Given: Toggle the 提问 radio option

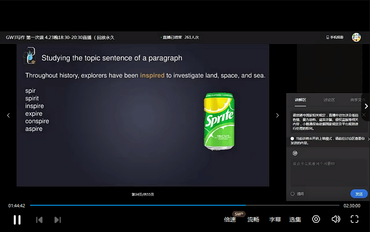Looking at the screenshot, I should 293,194.
